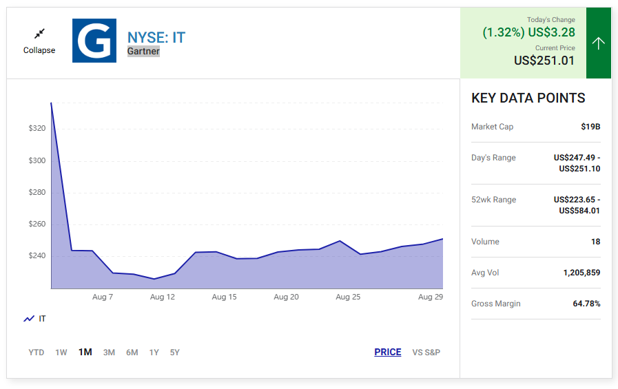Click the Collapse label
Screen dimensions: 618x389
point(39,50)
